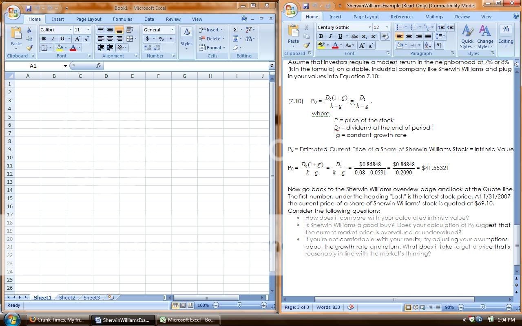Click the Wrap Text icon in Excel
The height and width of the screenshot is (326, 522).
(130, 30)
